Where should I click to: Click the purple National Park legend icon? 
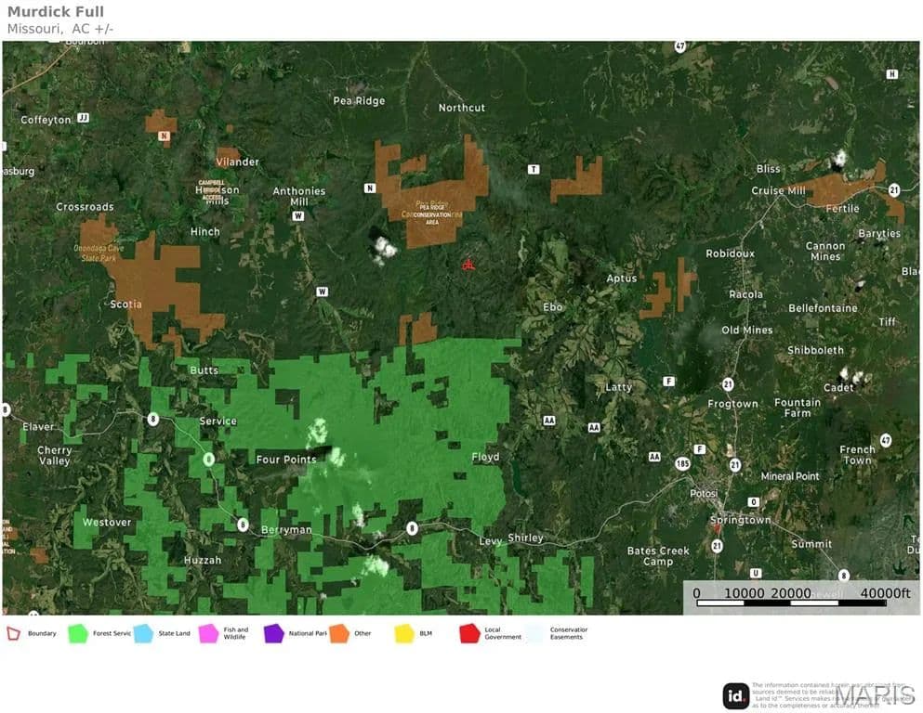pyautogui.click(x=274, y=633)
